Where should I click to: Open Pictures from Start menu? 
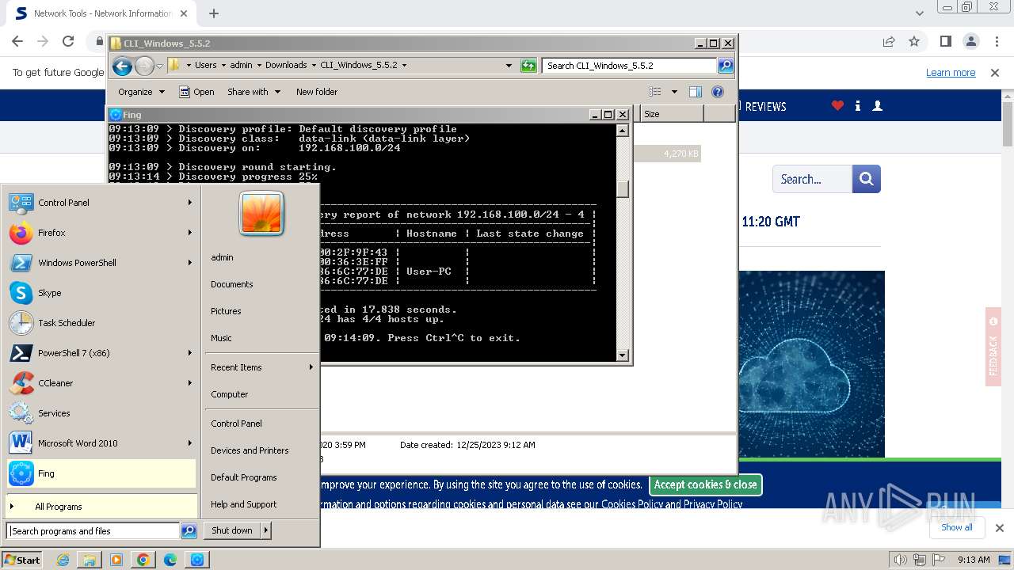point(226,311)
